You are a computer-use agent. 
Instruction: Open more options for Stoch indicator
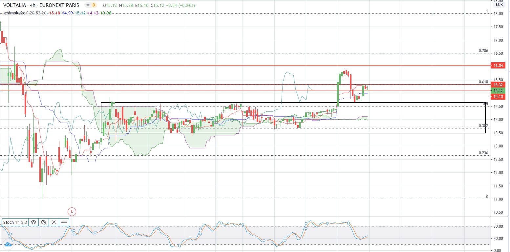coord(64,222)
